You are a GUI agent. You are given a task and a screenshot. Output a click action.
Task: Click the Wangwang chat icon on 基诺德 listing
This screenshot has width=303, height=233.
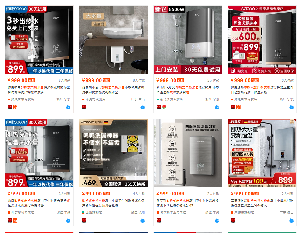291,220
